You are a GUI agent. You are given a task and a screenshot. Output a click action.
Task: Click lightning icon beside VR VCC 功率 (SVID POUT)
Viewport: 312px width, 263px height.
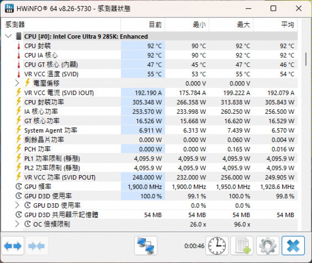click(x=19, y=176)
